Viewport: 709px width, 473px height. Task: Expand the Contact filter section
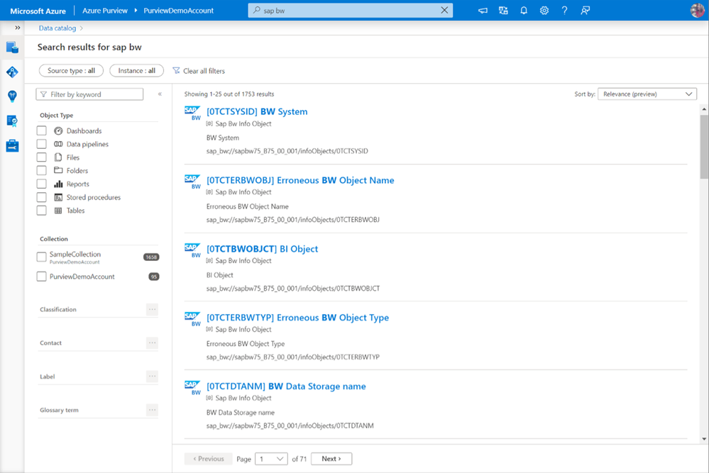pyautogui.click(x=153, y=343)
